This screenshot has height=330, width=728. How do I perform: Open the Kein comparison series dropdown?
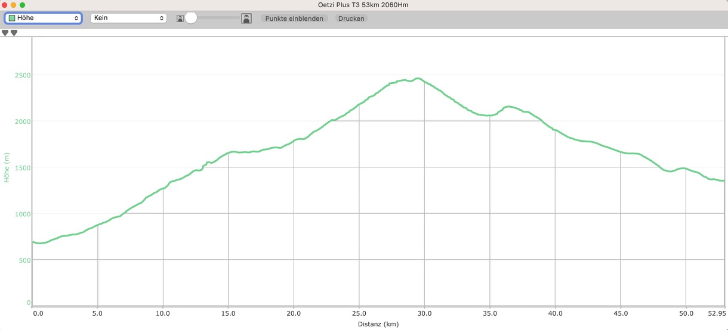point(128,18)
